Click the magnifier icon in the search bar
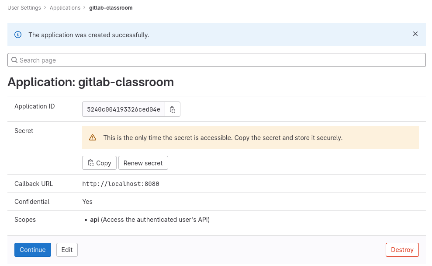This screenshot has width=432, height=266. click(x=14, y=59)
